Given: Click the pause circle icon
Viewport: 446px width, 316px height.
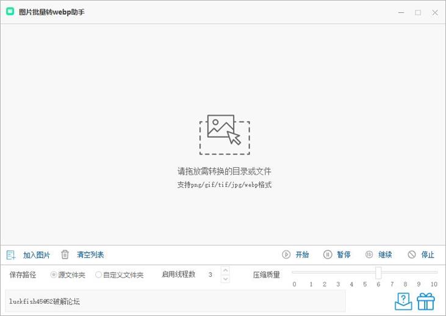Looking at the screenshot, I should click(x=328, y=254).
